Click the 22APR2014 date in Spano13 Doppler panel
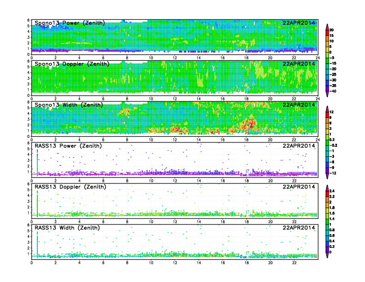This screenshot has width=365, height=282. point(299,64)
